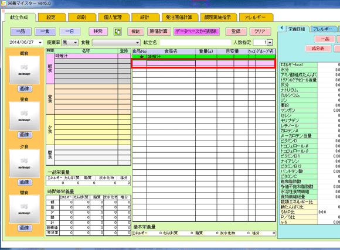
Task: Click the データベースから削除 button
Action: [196, 32]
